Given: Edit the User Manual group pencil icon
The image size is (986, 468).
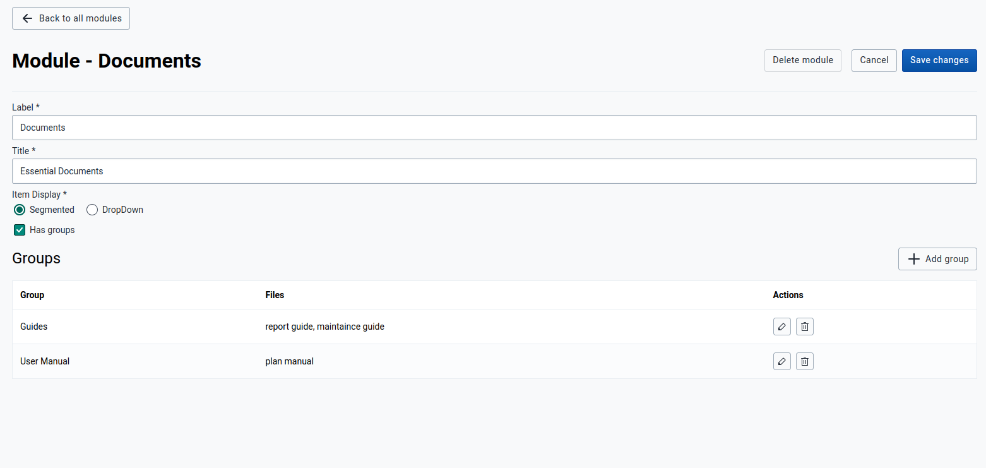Looking at the screenshot, I should (781, 361).
